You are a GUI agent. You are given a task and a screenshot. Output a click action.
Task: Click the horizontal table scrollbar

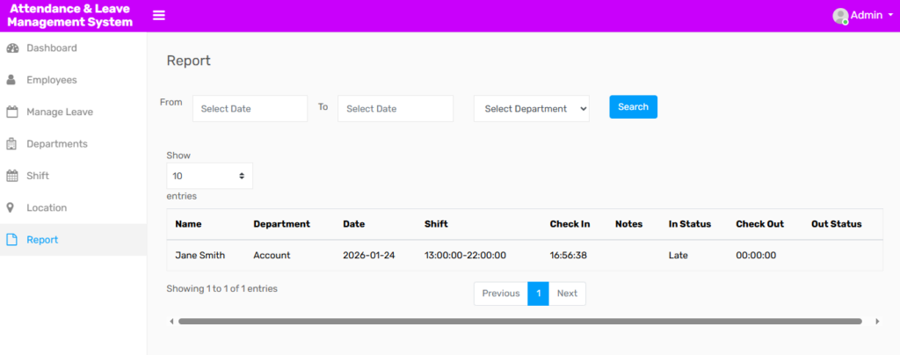pos(520,322)
